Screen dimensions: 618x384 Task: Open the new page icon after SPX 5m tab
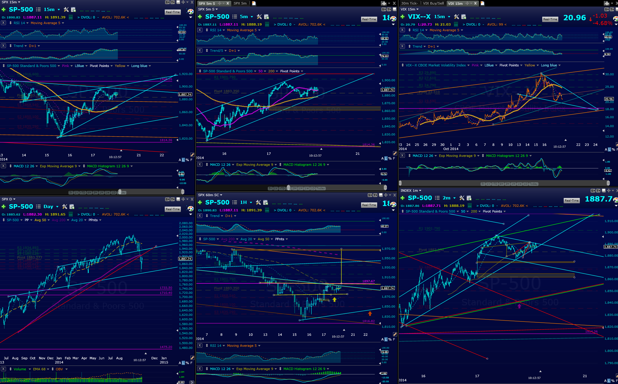[254, 3]
